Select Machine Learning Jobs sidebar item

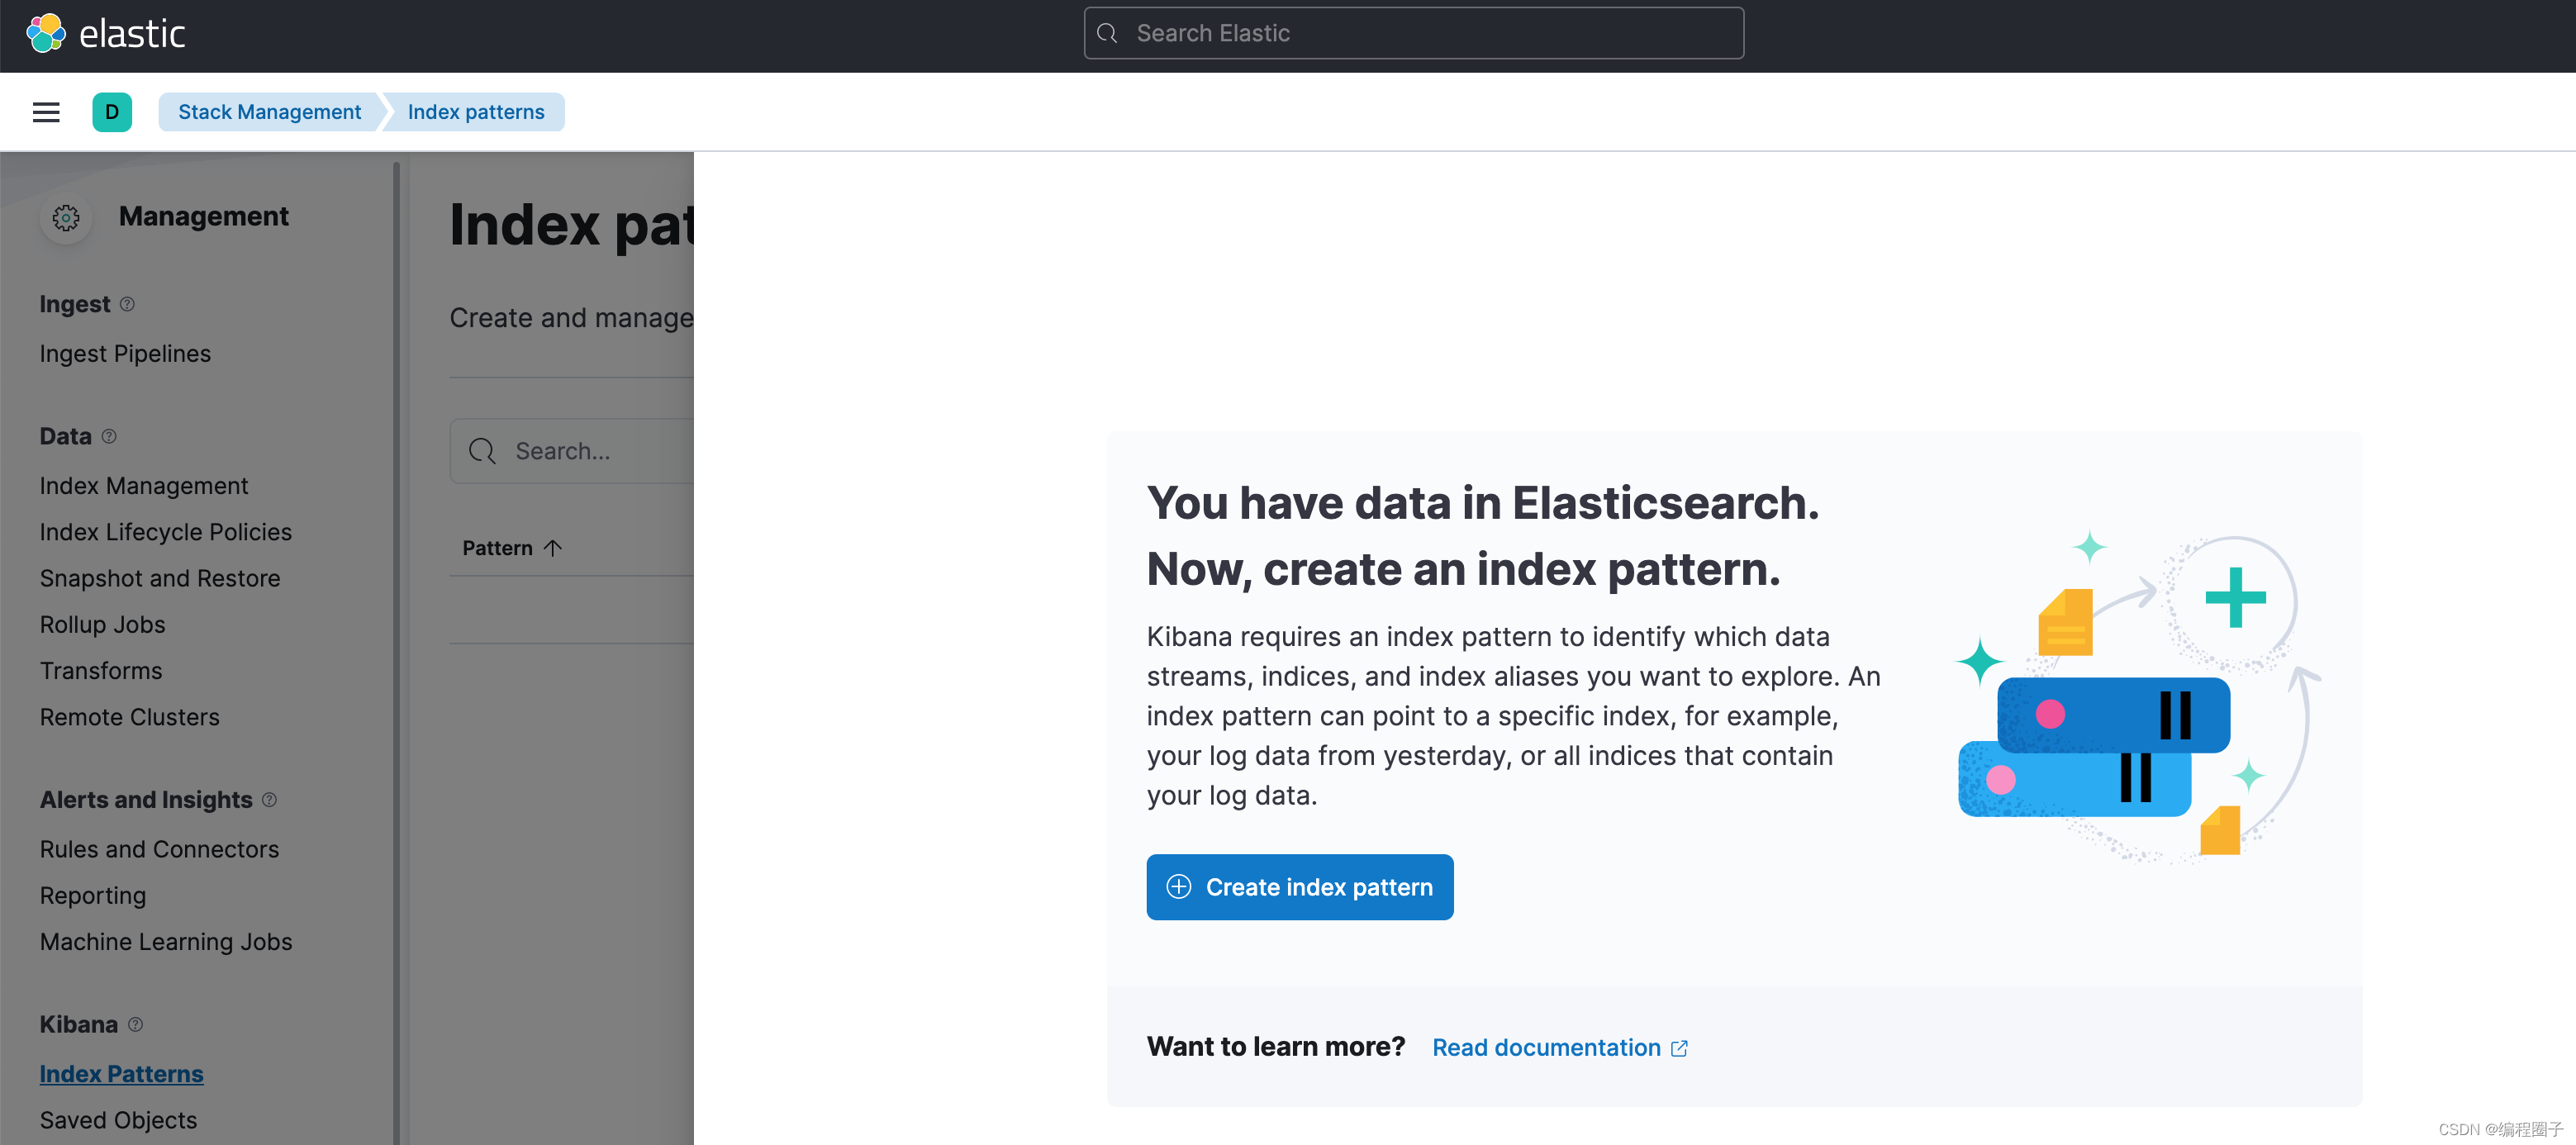[164, 941]
